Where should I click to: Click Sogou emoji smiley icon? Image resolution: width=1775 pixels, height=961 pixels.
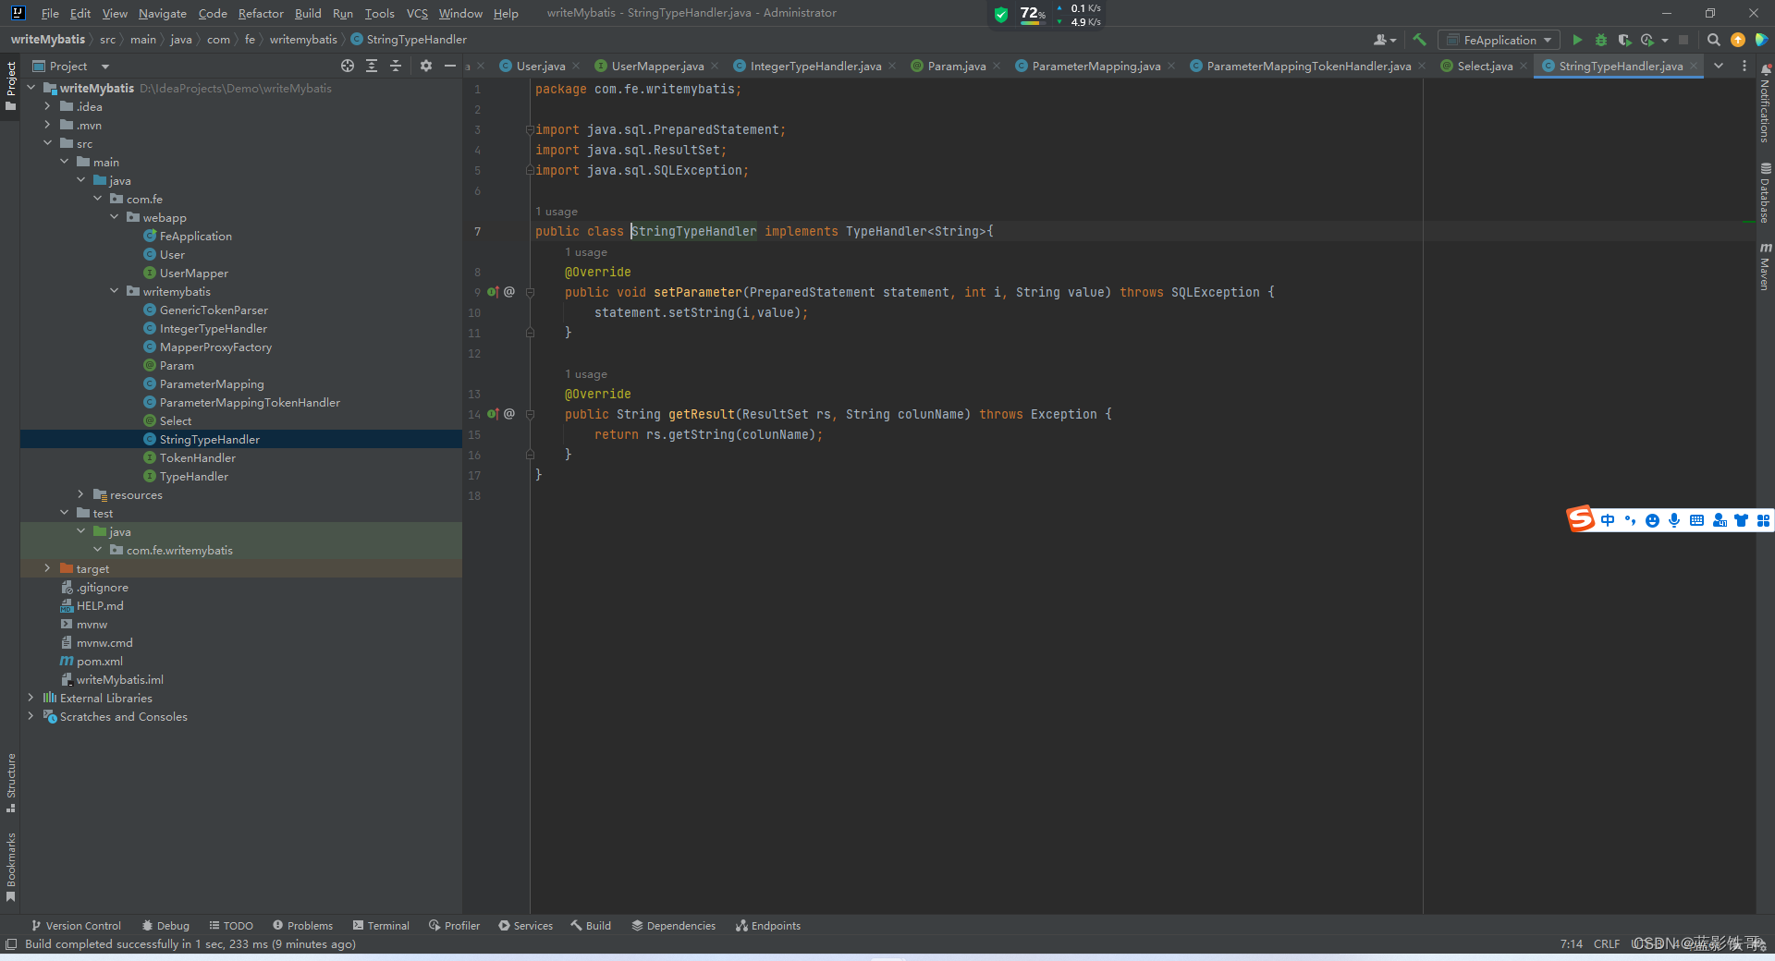(1652, 520)
